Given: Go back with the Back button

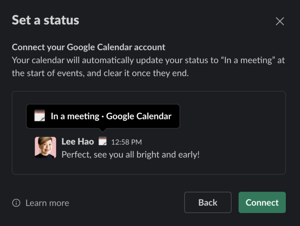Looking at the screenshot, I should [x=208, y=202].
